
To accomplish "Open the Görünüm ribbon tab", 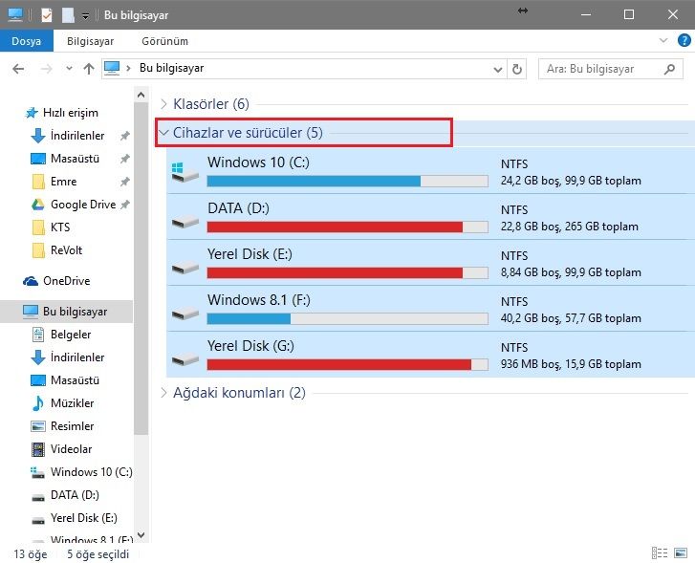I will pyautogui.click(x=164, y=41).
